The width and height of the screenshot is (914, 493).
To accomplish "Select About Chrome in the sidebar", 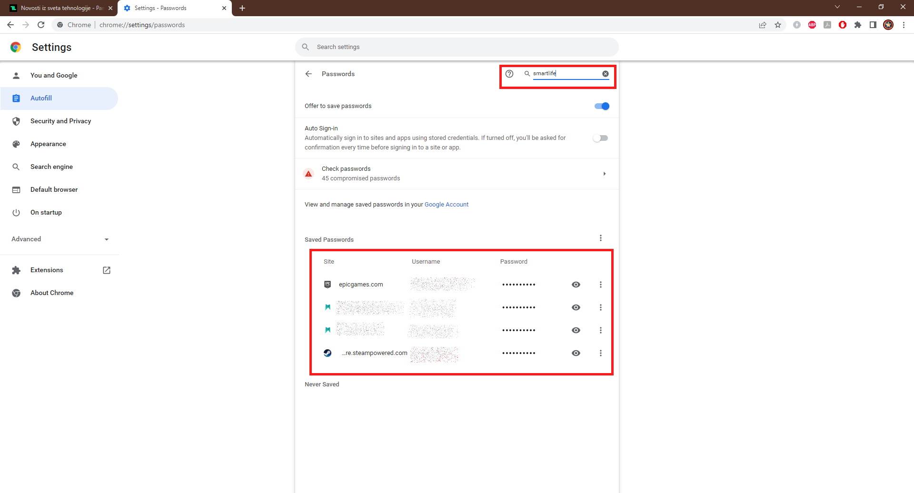I will pos(51,293).
